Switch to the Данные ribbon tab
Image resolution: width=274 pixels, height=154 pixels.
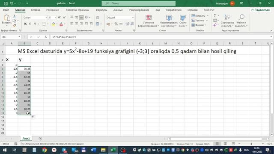tap(118, 10)
